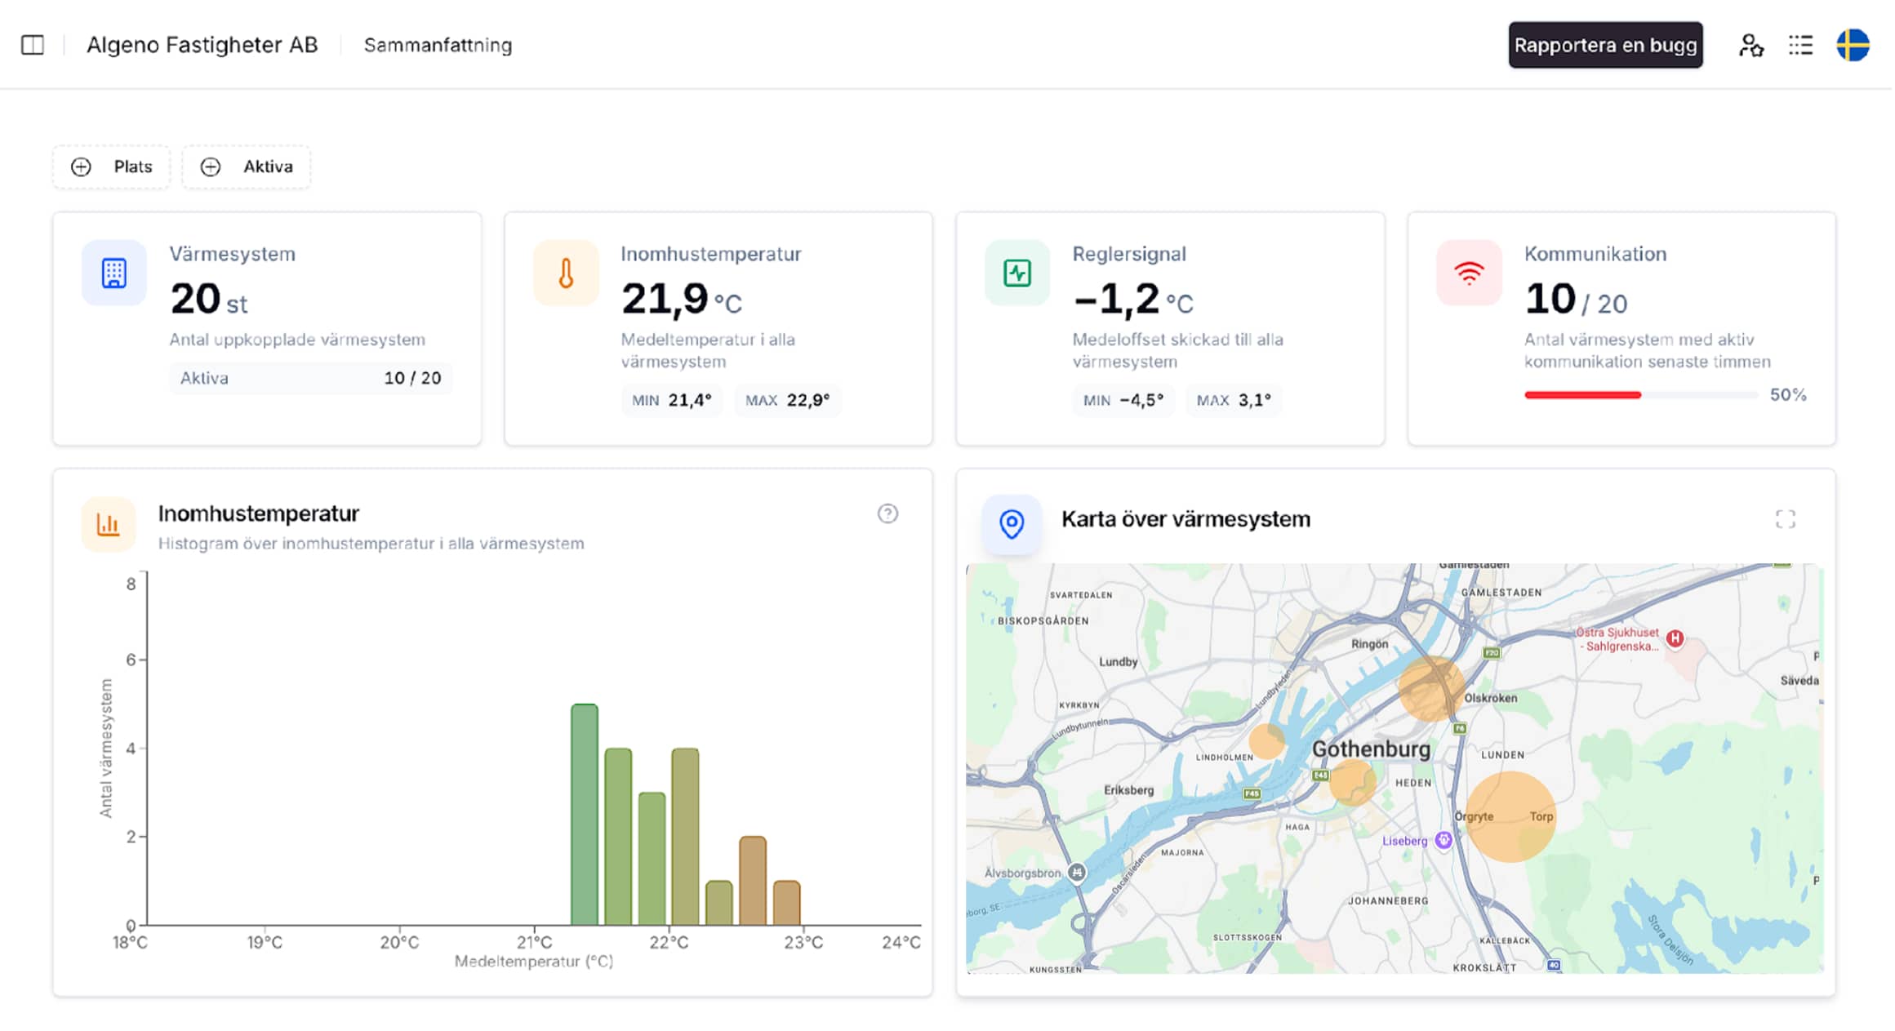
Task: Toggle the sidebar panel icon
Action: 33,45
